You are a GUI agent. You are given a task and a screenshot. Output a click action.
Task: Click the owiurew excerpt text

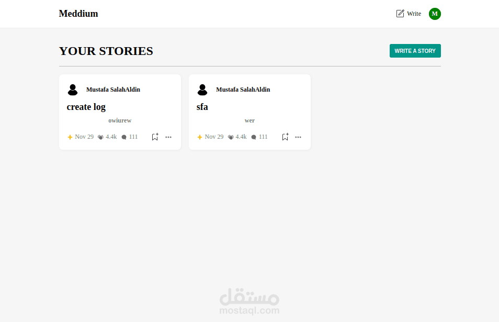[120, 120]
